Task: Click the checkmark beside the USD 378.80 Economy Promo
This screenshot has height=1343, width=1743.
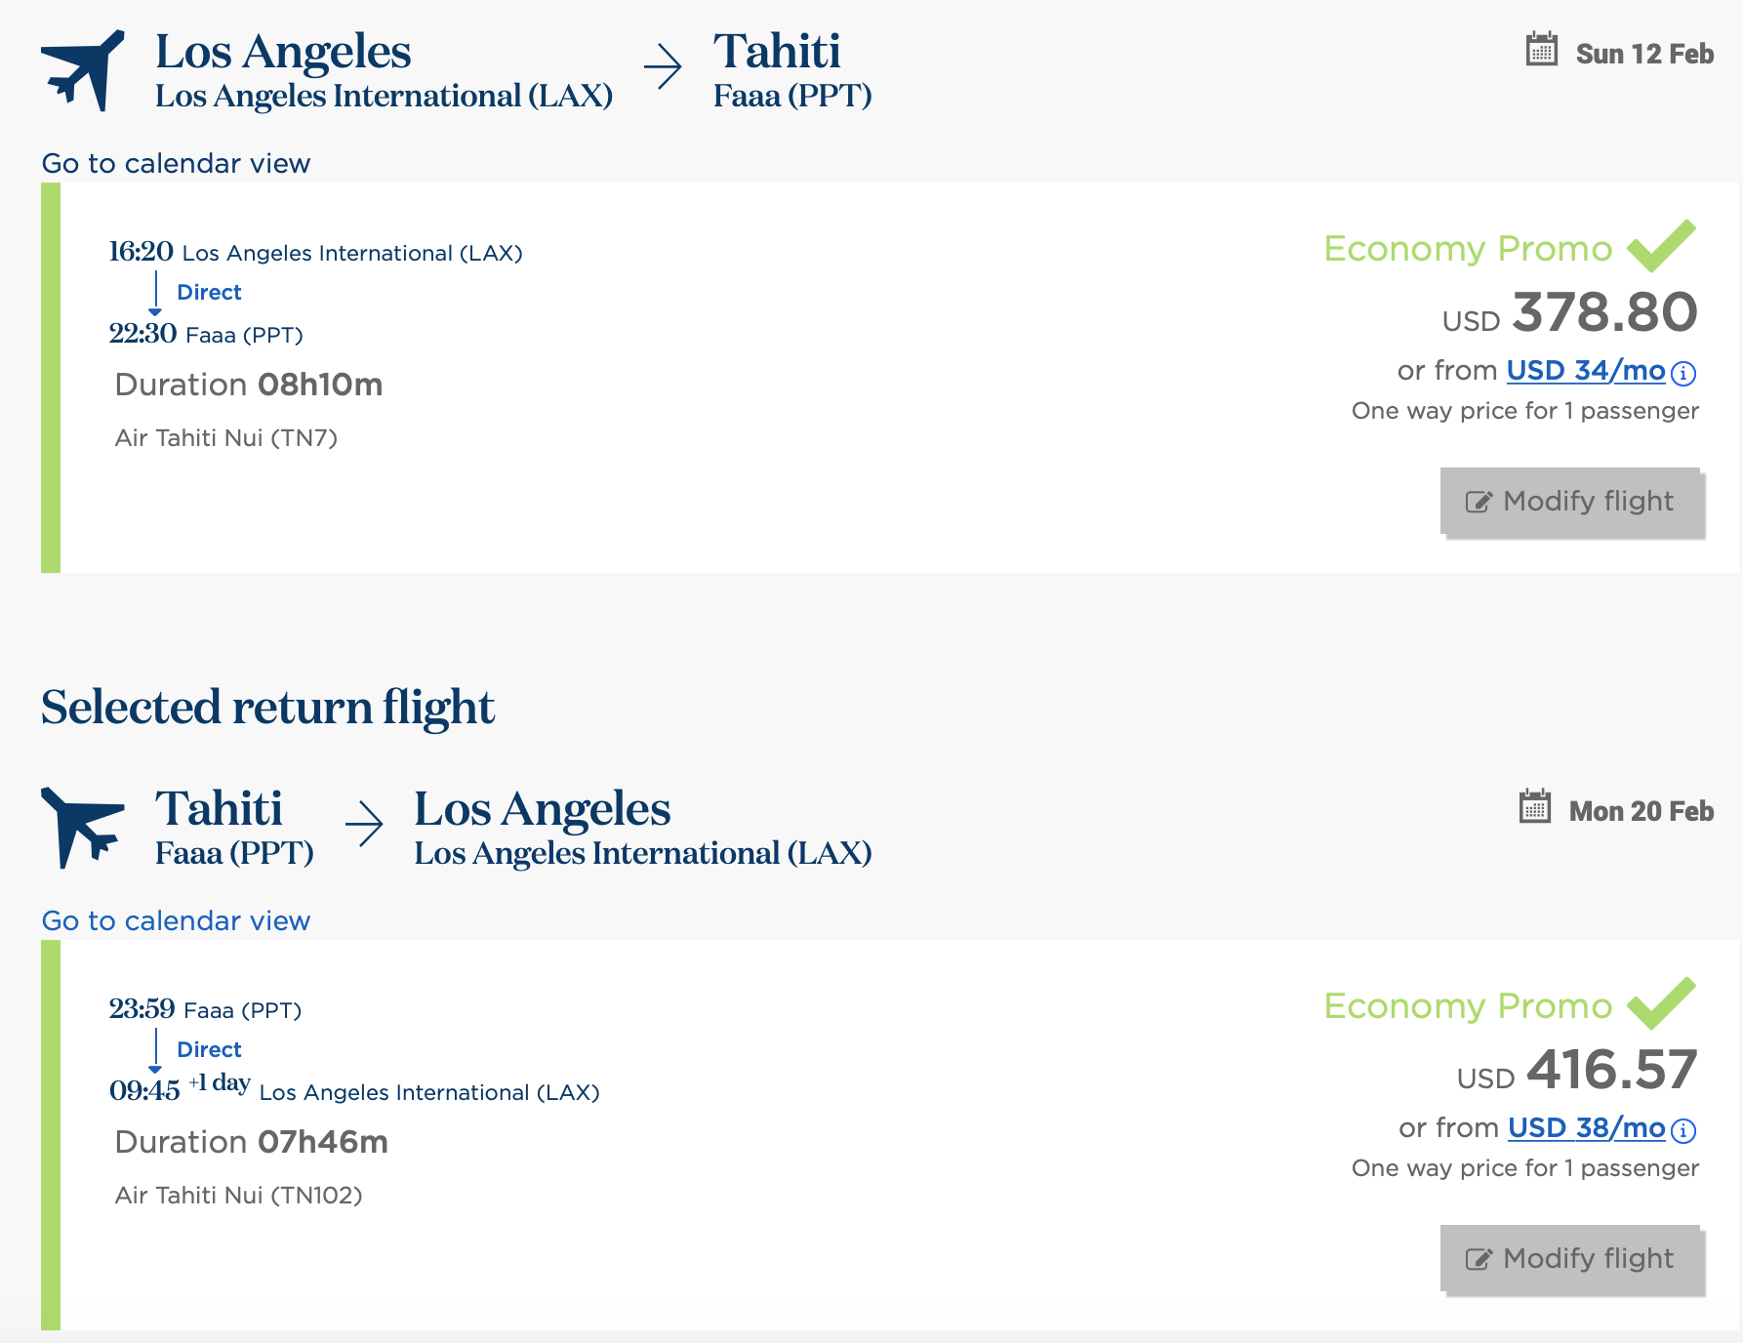Action: (1661, 246)
